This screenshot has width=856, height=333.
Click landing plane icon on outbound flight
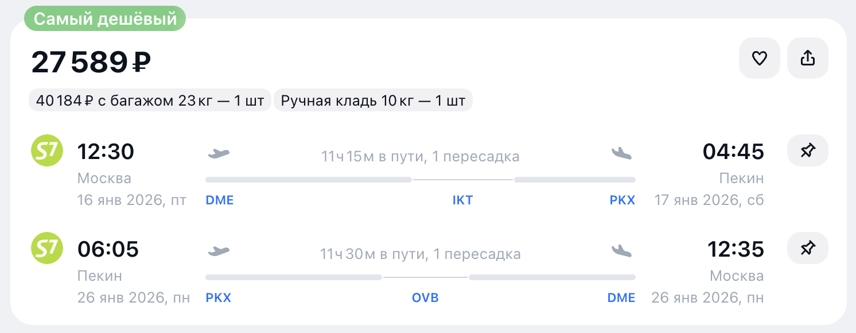[x=621, y=153]
